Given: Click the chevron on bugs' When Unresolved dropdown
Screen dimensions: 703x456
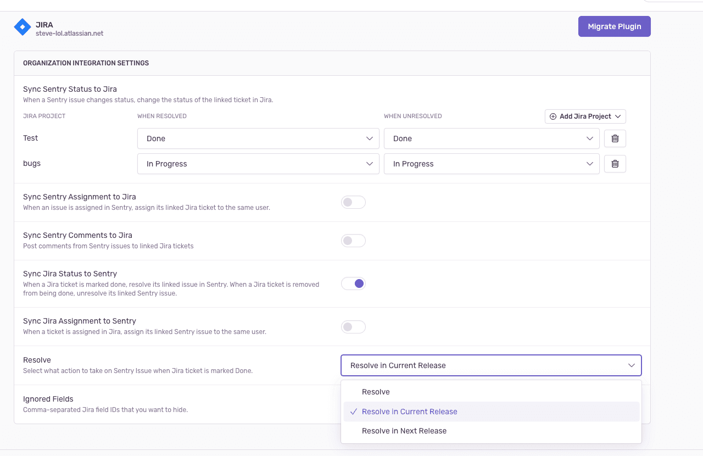Looking at the screenshot, I should tap(590, 164).
